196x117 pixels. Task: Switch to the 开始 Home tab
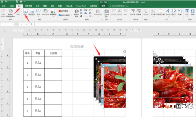[12, 6]
